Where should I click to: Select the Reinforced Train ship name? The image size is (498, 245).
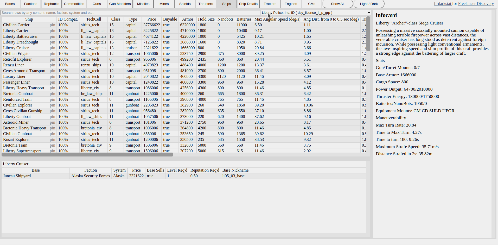17,99
